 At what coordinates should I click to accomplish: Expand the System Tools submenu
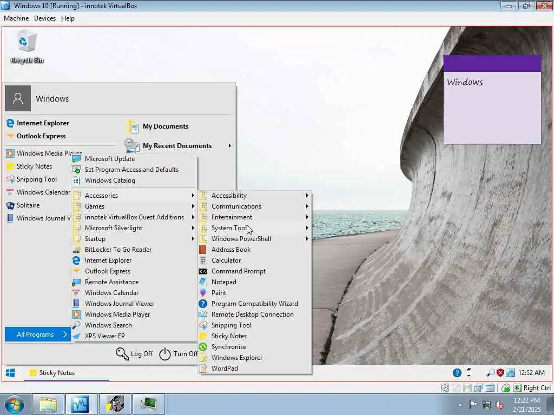[255, 228]
